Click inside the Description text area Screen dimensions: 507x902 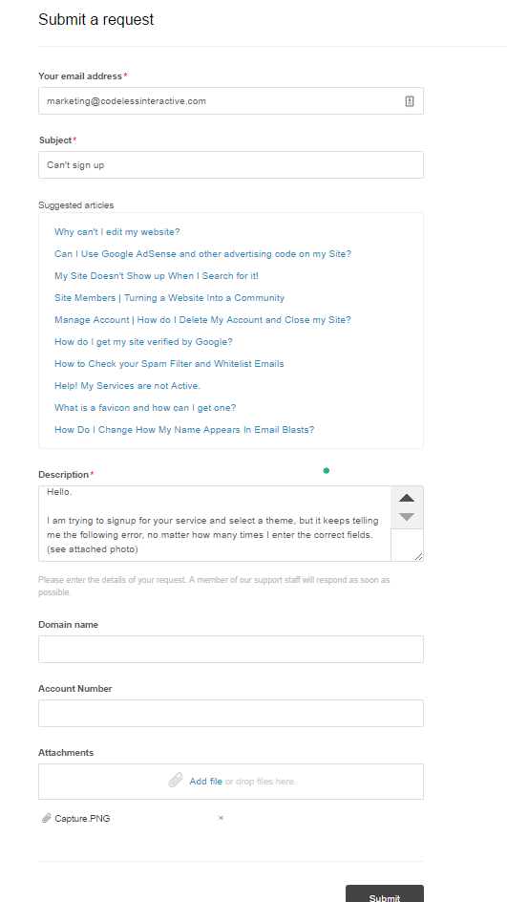(215, 524)
